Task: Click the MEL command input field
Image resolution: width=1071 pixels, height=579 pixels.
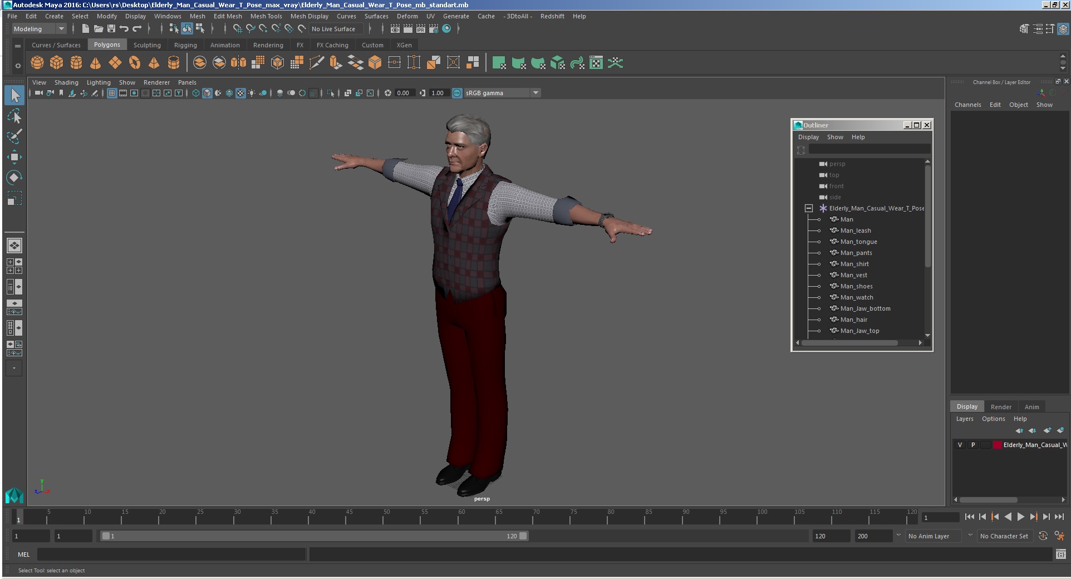Action: [x=171, y=555]
